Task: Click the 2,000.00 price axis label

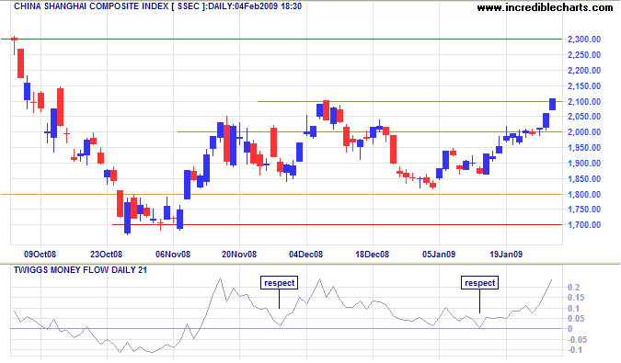Action: 584,132
